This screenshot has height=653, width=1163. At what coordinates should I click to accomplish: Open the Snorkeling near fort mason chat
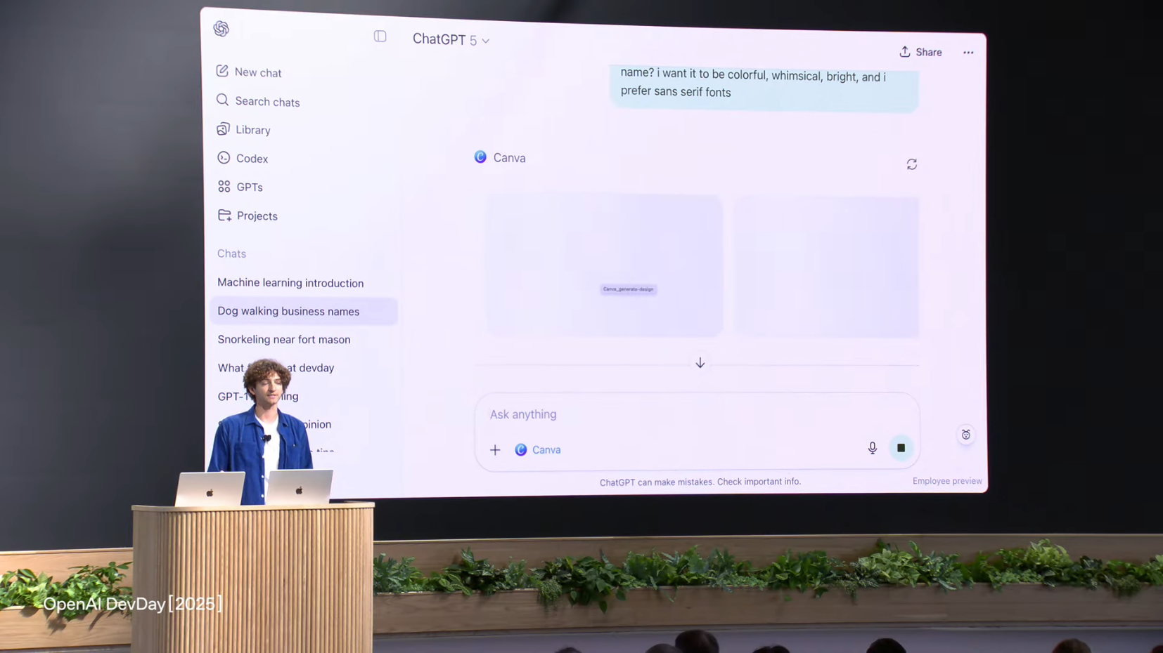284,340
